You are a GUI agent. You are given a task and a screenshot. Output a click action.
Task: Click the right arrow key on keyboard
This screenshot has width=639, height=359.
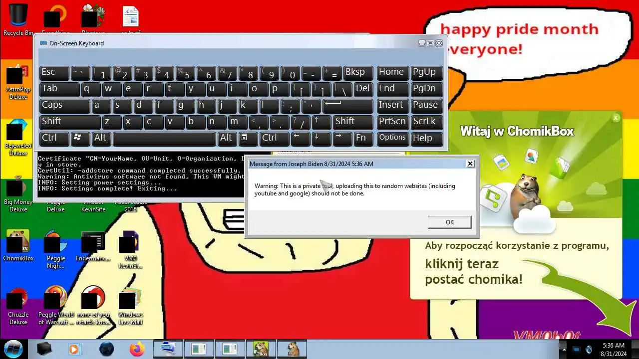coord(342,138)
